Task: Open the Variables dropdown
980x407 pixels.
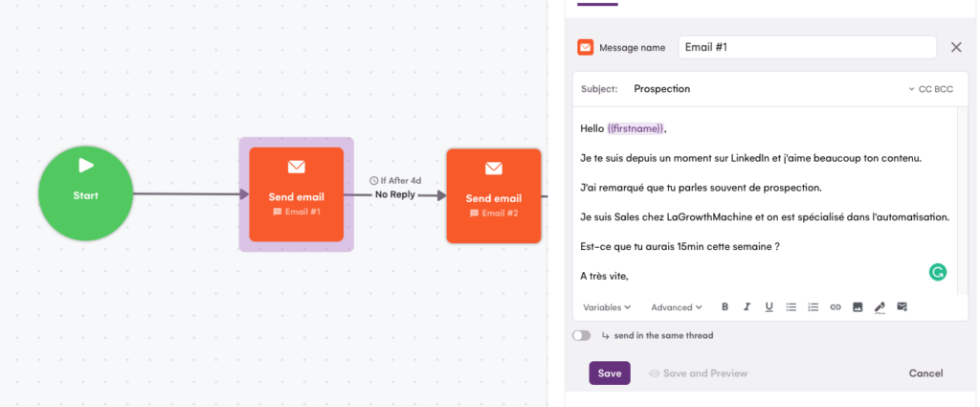Action: (x=607, y=307)
